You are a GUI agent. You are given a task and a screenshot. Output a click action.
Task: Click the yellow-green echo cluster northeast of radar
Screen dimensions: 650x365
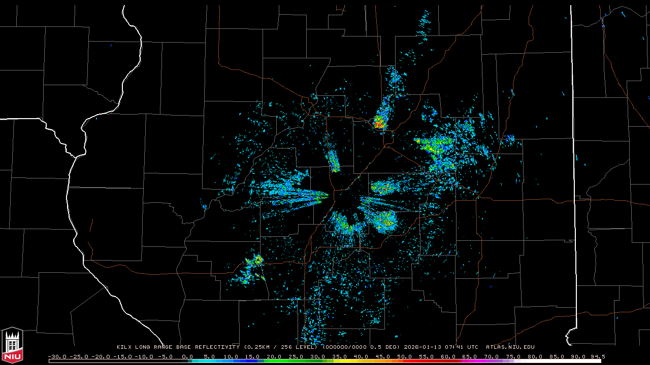(x=435, y=145)
